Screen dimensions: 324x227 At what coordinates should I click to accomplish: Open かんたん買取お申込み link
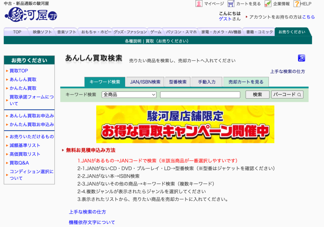click(x=32, y=124)
